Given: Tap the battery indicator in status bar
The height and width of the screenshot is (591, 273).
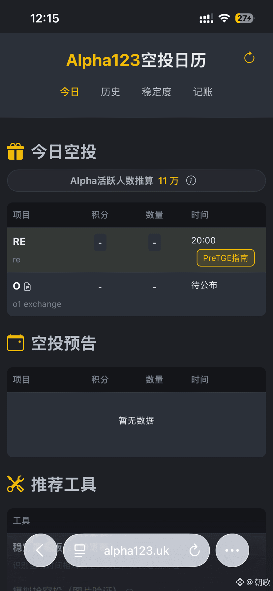Looking at the screenshot, I should tap(245, 18).
